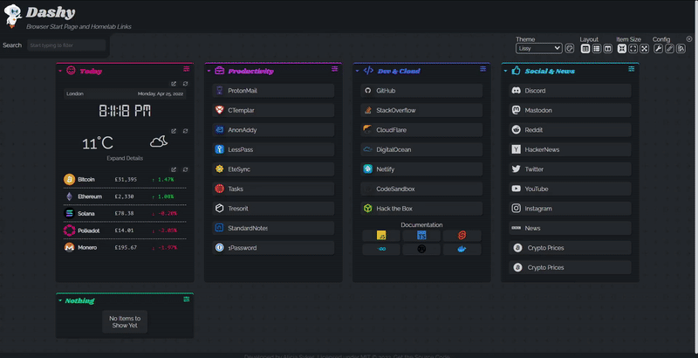The height and width of the screenshot is (358, 698).
Task: Open the Nothing section options menu
Action: [x=187, y=299]
